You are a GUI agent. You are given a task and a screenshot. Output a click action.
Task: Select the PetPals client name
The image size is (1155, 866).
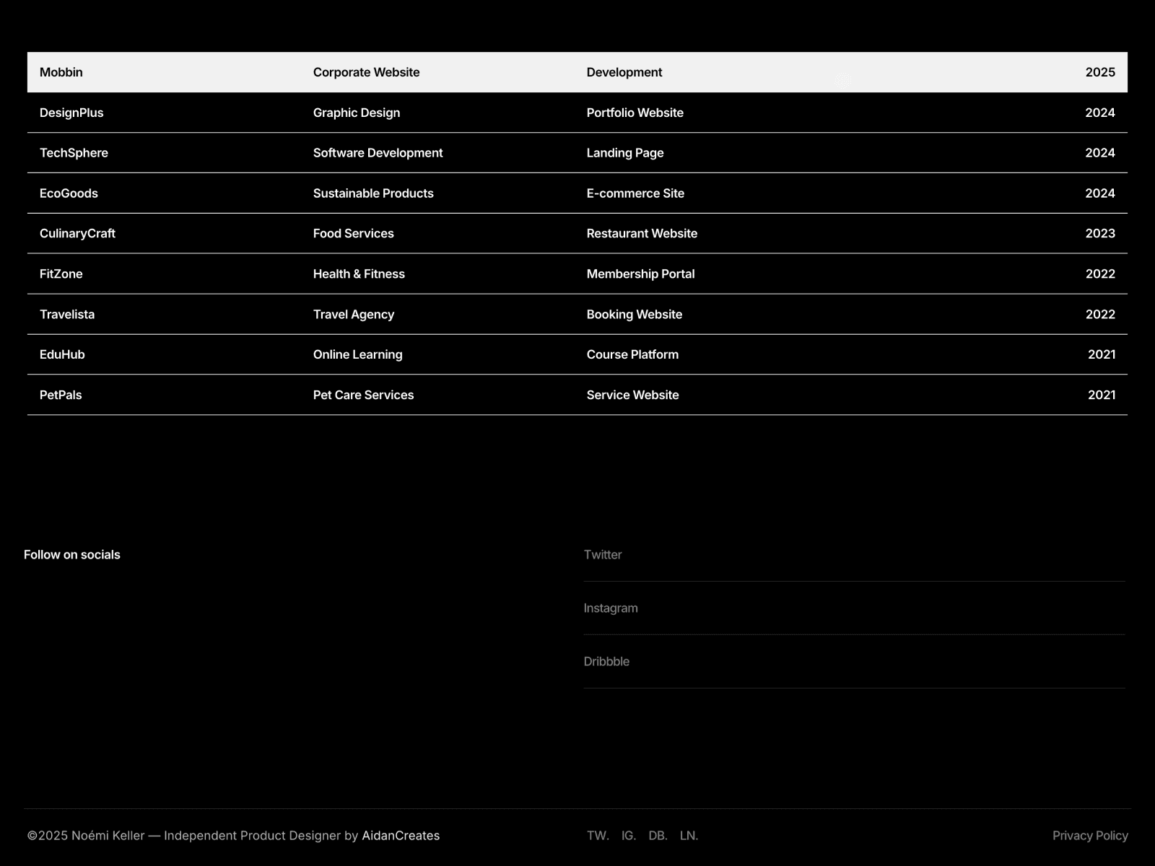point(61,395)
